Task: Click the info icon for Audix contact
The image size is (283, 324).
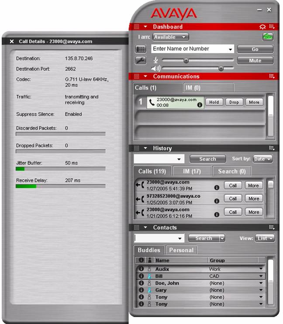Action: 141,269
